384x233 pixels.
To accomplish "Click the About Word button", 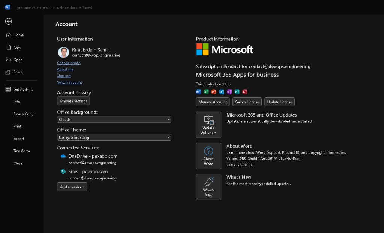I will (x=208, y=156).
